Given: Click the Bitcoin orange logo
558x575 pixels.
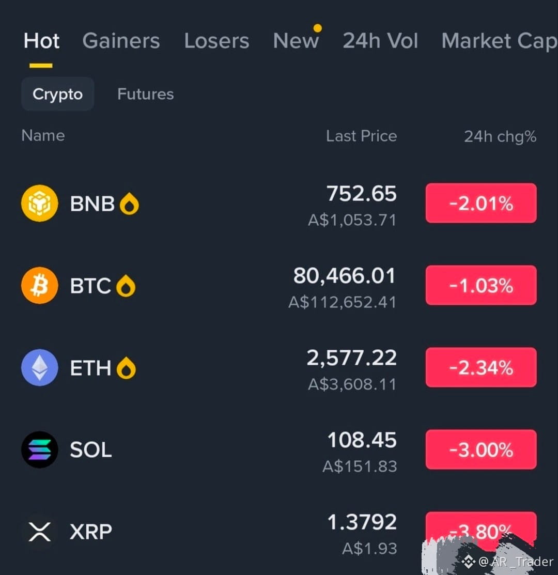Looking at the screenshot, I should coord(40,285).
